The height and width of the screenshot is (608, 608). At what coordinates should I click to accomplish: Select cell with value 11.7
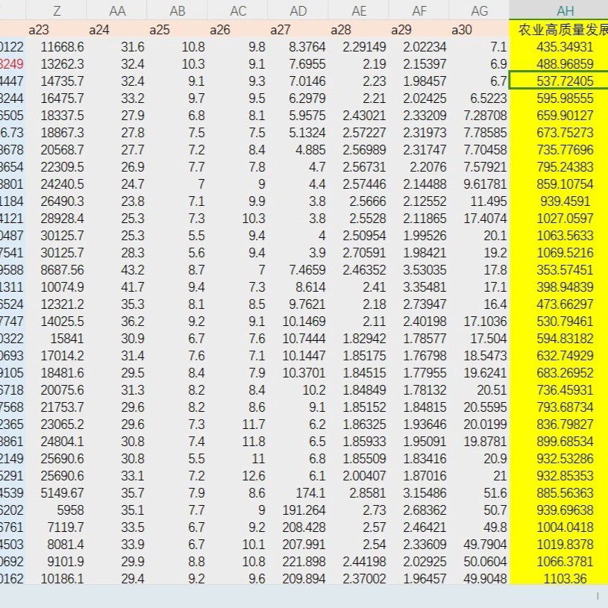coord(238,424)
